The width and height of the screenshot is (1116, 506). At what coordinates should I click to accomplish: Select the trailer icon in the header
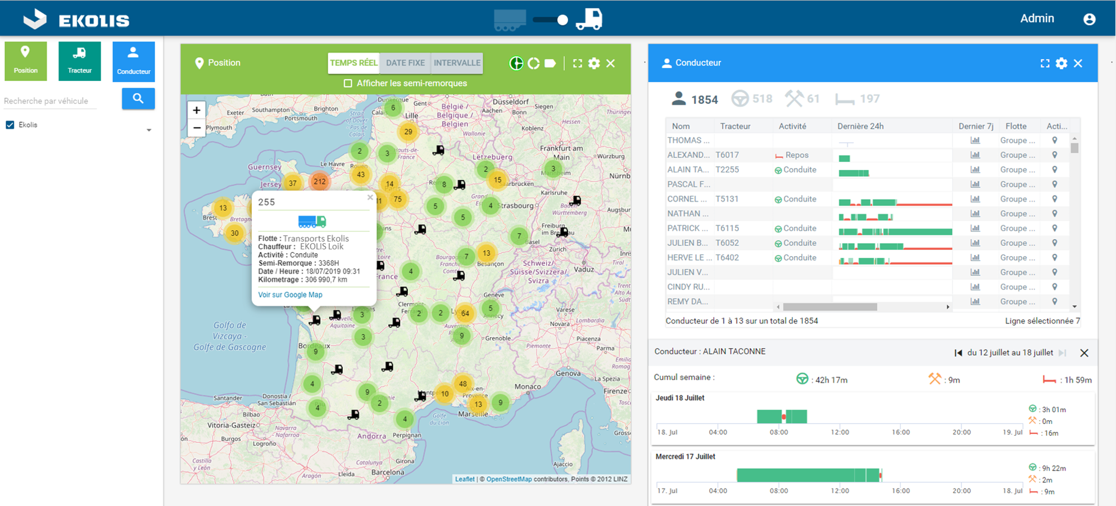[x=510, y=20]
